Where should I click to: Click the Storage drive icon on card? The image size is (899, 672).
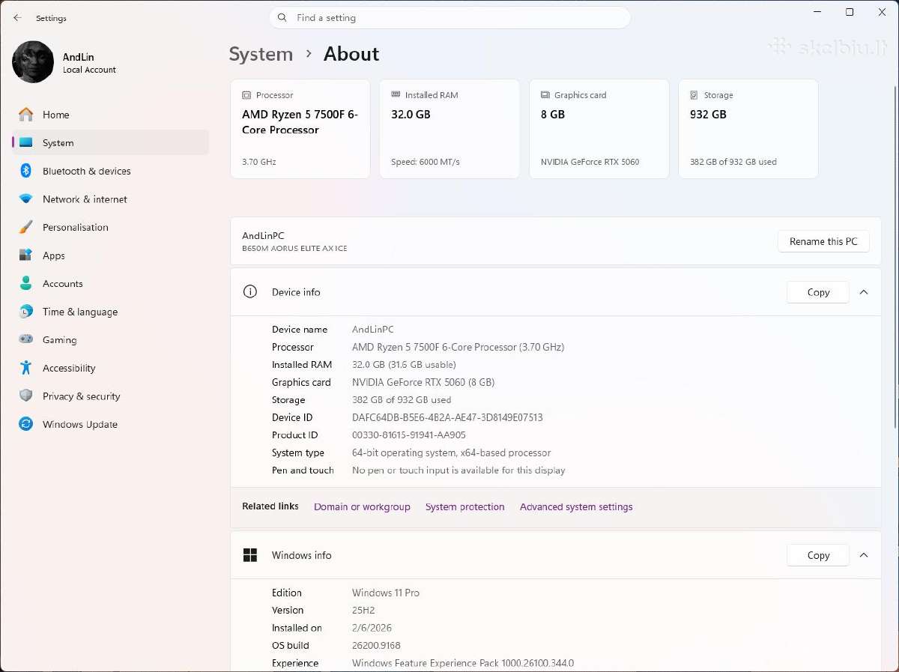click(x=694, y=95)
